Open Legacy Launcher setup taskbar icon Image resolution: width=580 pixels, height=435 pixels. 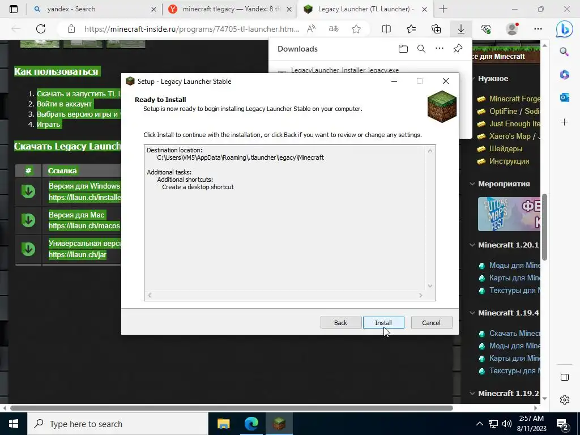pos(279,424)
